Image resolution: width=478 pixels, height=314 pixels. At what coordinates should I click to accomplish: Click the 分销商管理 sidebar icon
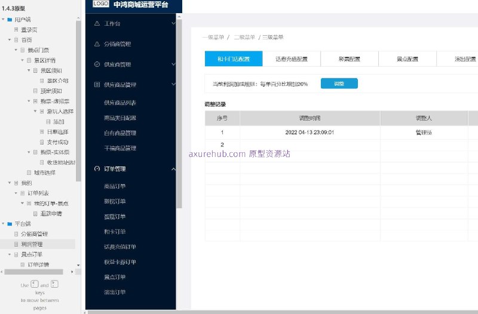click(97, 44)
